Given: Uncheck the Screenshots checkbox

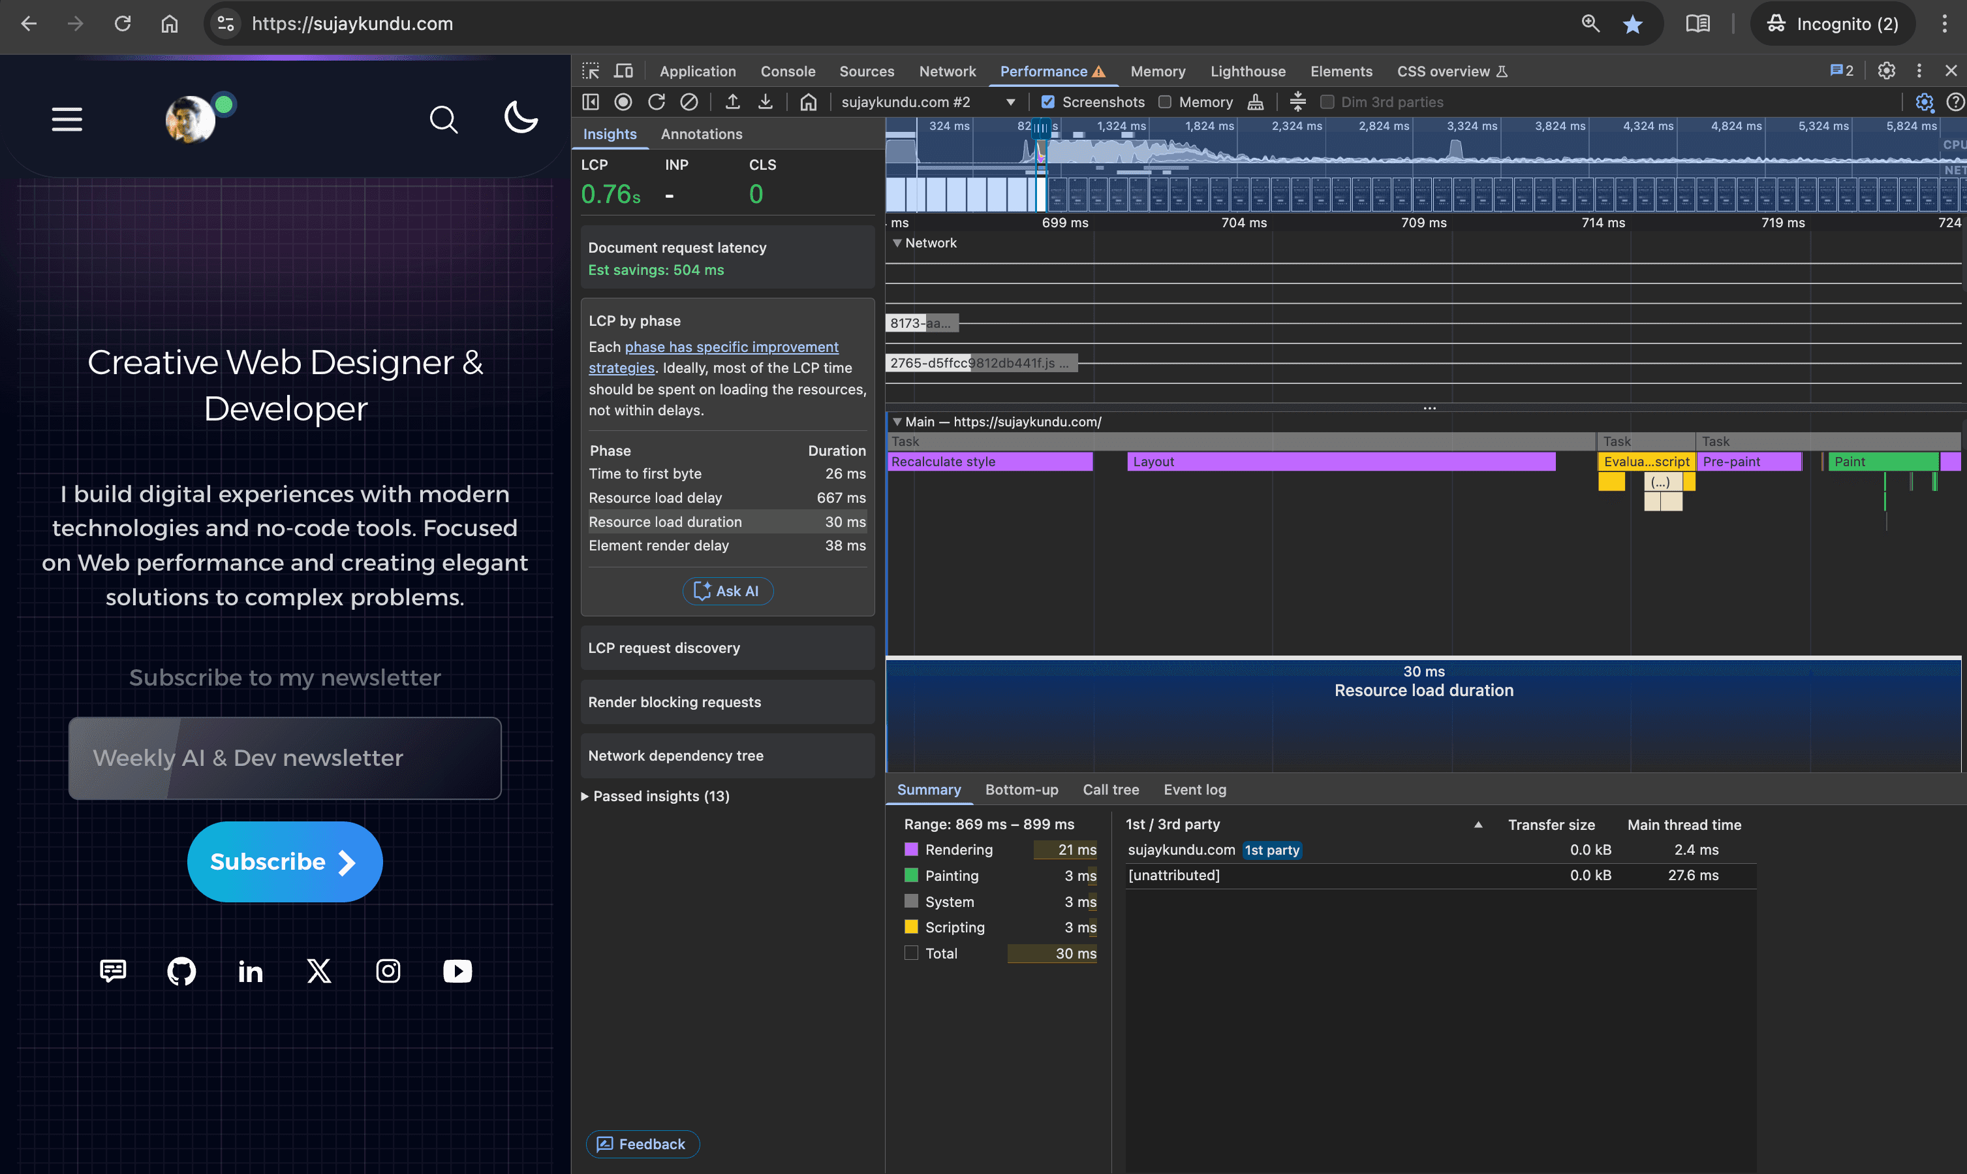Looking at the screenshot, I should pyautogui.click(x=1048, y=102).
